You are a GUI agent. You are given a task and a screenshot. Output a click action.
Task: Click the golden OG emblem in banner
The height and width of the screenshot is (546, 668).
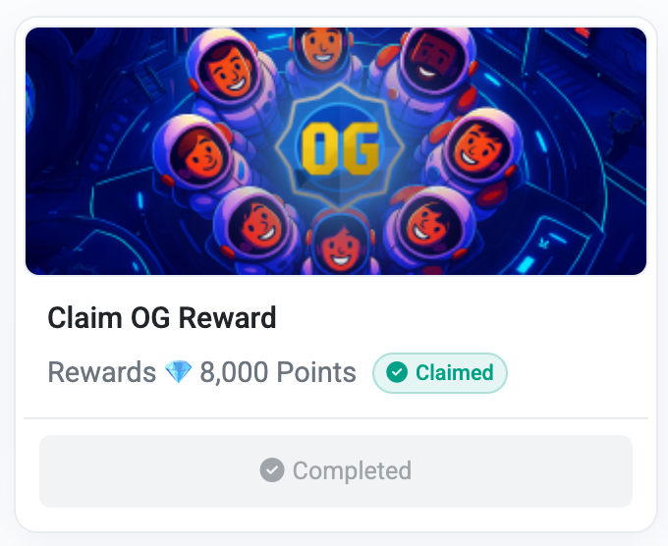point(340,145)
